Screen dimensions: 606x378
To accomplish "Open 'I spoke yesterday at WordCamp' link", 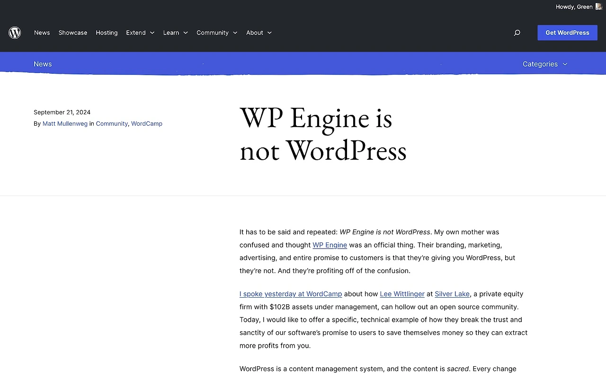I will [291, 294].
